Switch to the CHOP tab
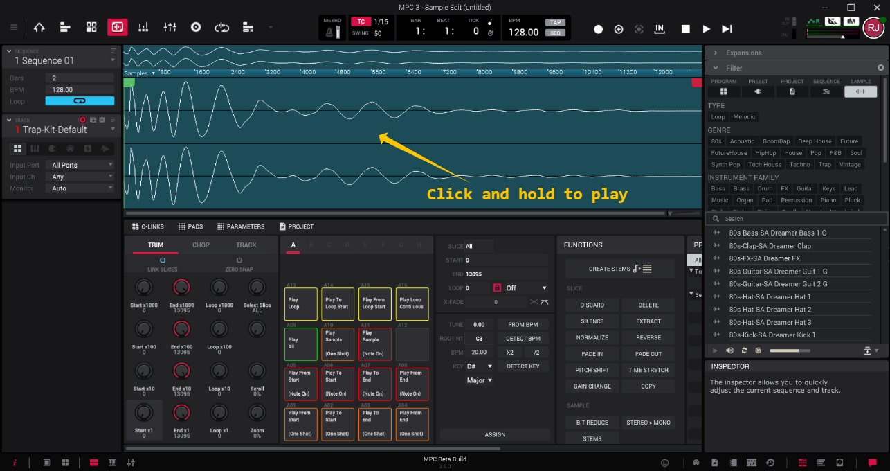Screen dimensions: 890x471 click(x=201, y=245)
